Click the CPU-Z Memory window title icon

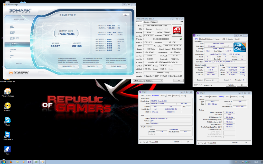point(198,93)
